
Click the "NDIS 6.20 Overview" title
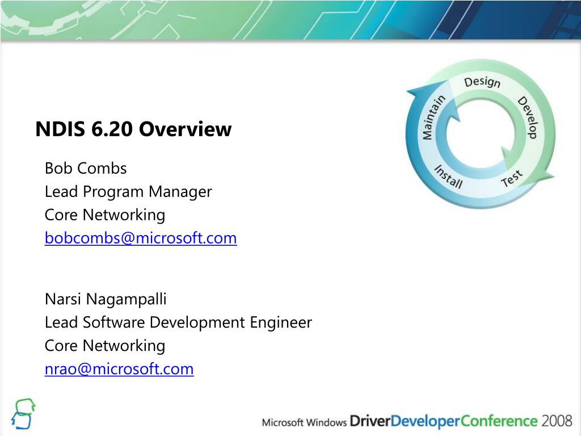133,129
